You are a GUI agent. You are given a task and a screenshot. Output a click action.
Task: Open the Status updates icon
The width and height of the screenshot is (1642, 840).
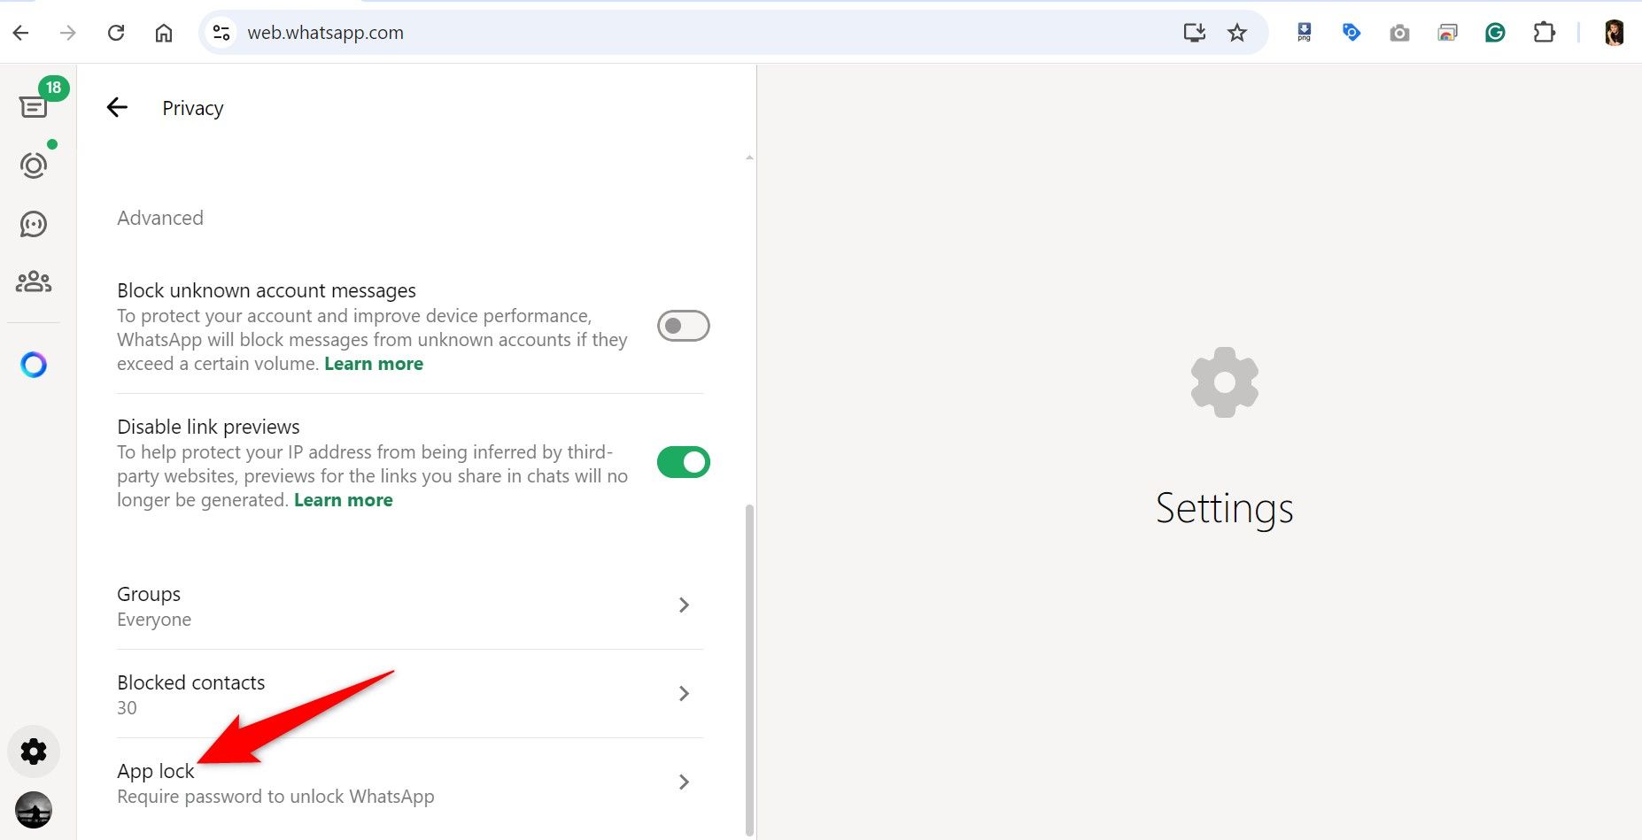[34, 166]
